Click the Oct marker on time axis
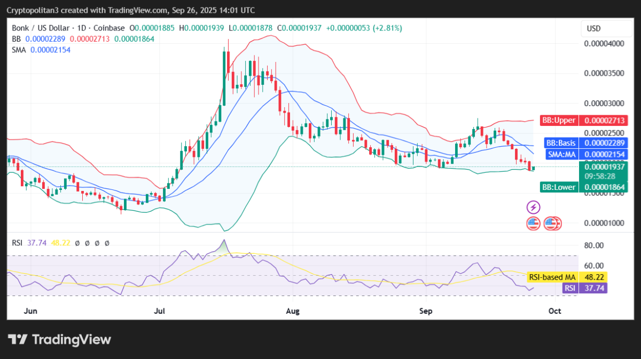 coord(555,310)
